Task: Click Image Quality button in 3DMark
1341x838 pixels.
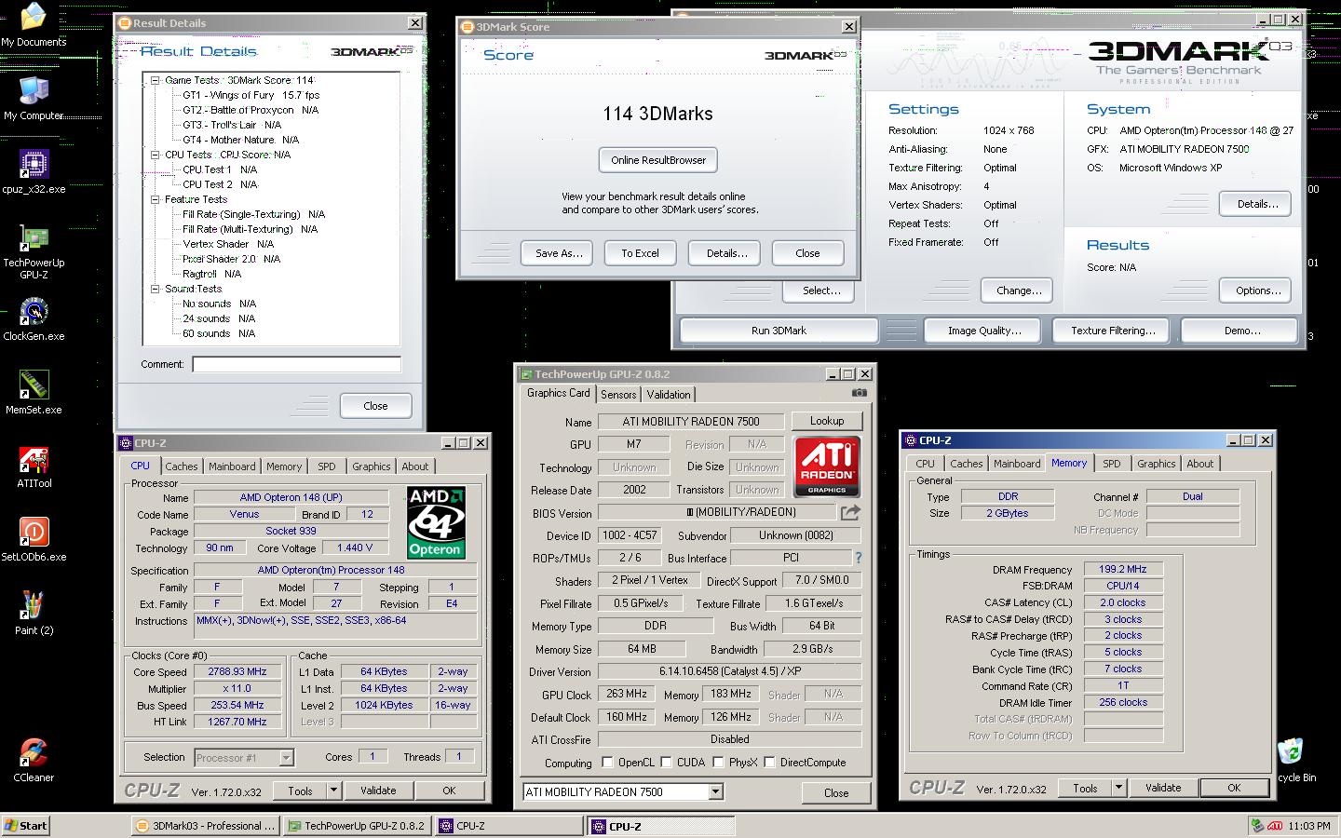Action: 984,331
